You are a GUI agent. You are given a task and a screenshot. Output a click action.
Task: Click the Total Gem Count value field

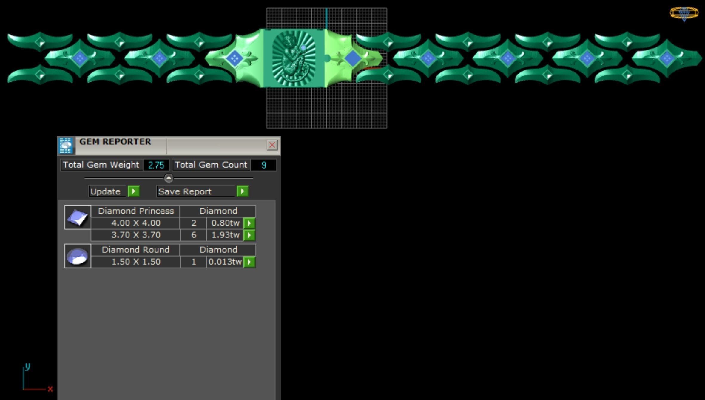pos(263,165)
